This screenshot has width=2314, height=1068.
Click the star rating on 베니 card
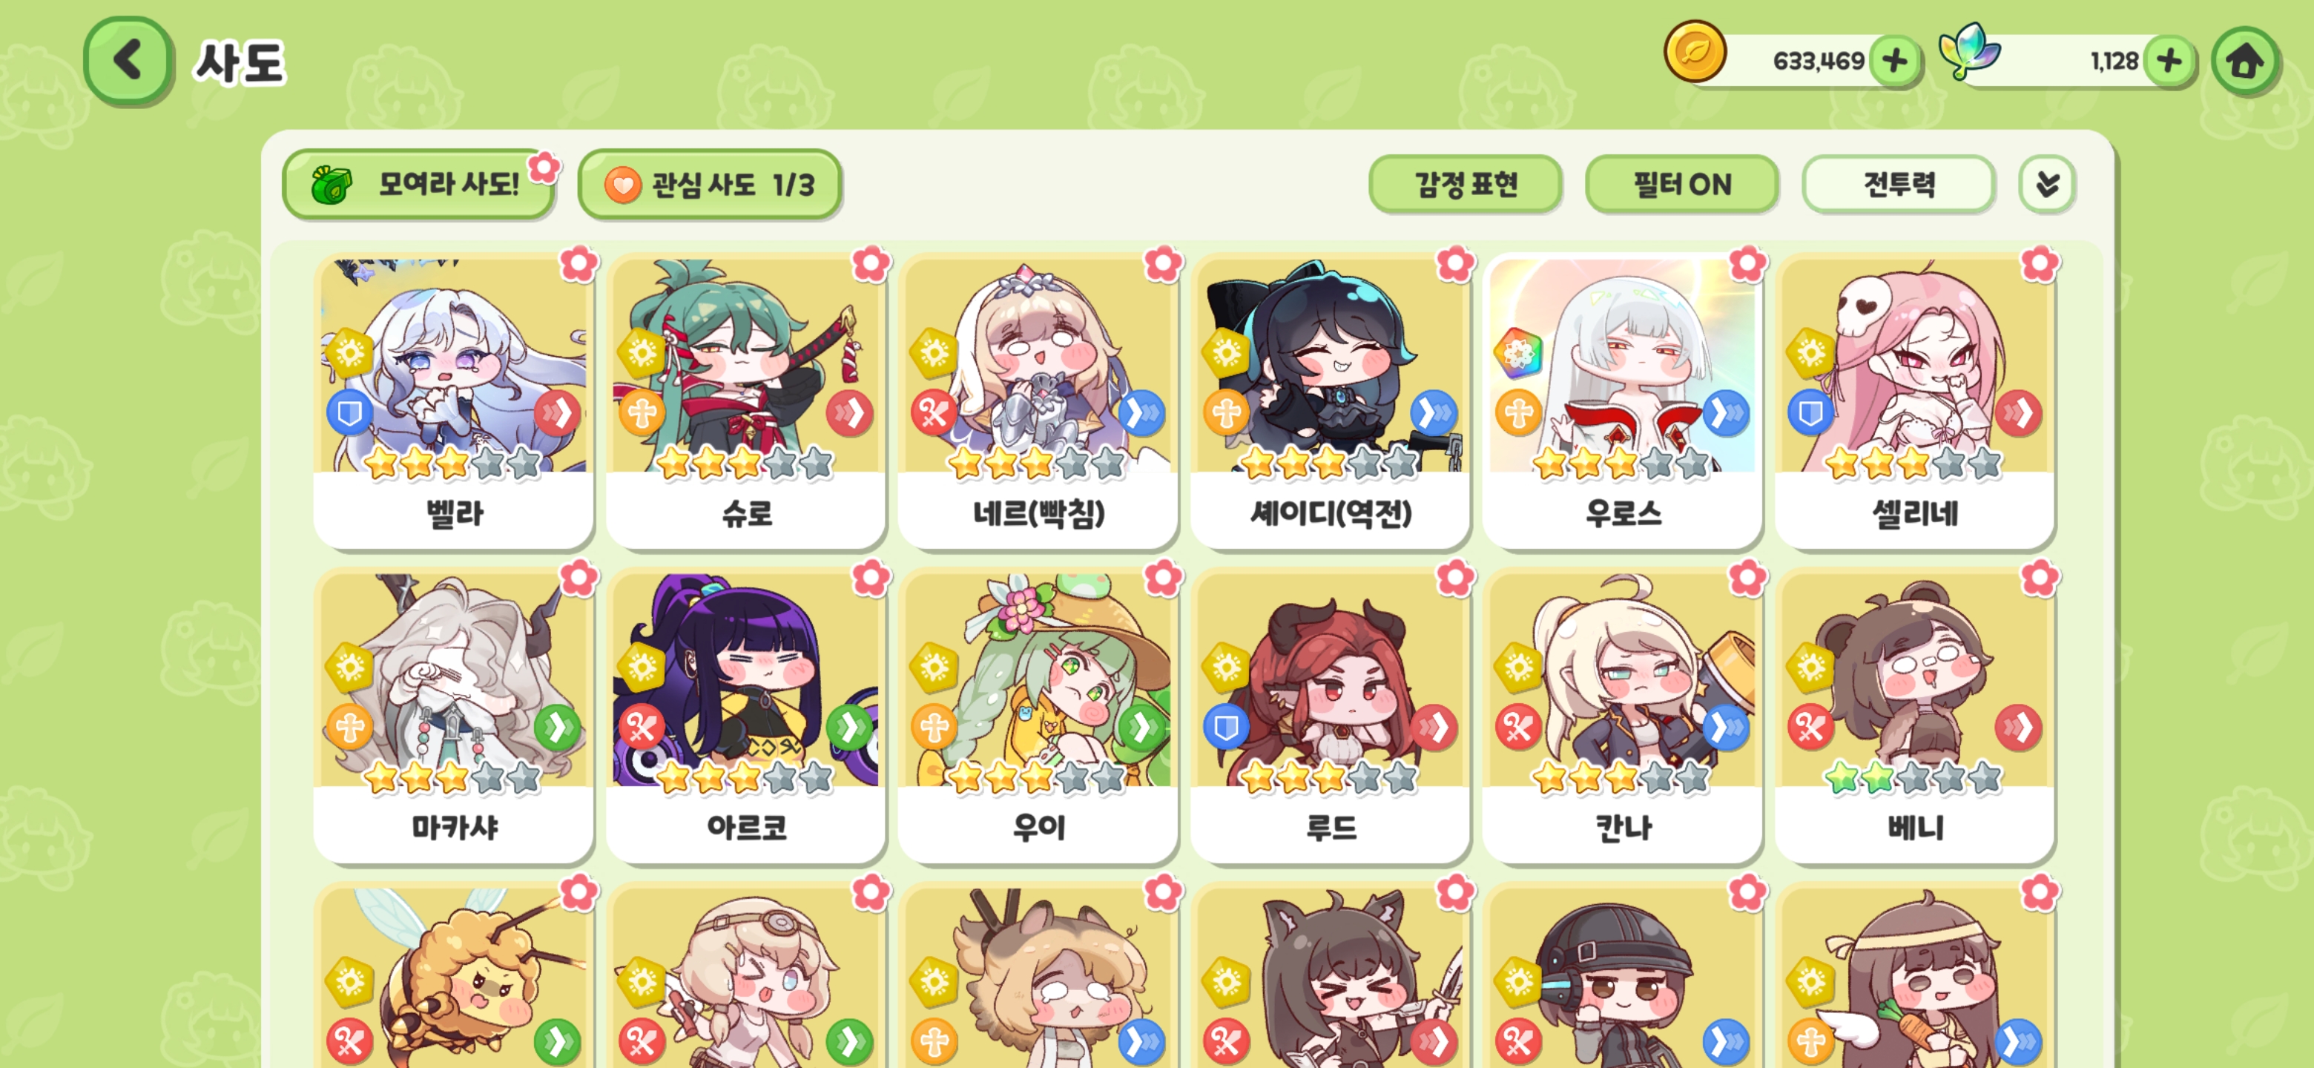point(1913,777)
